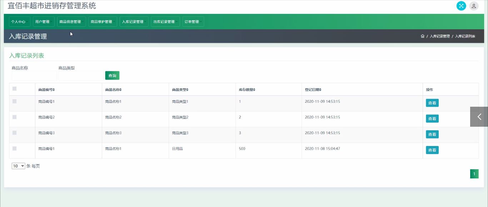
Task: Click the 查询 search button
Action: (112, 76)
